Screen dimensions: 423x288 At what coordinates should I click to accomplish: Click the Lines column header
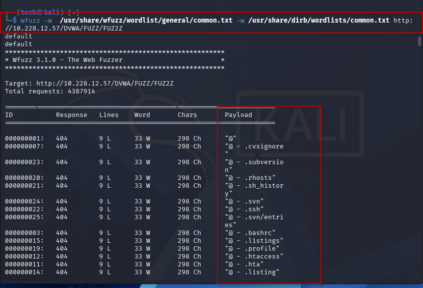(x=109, y=115)
